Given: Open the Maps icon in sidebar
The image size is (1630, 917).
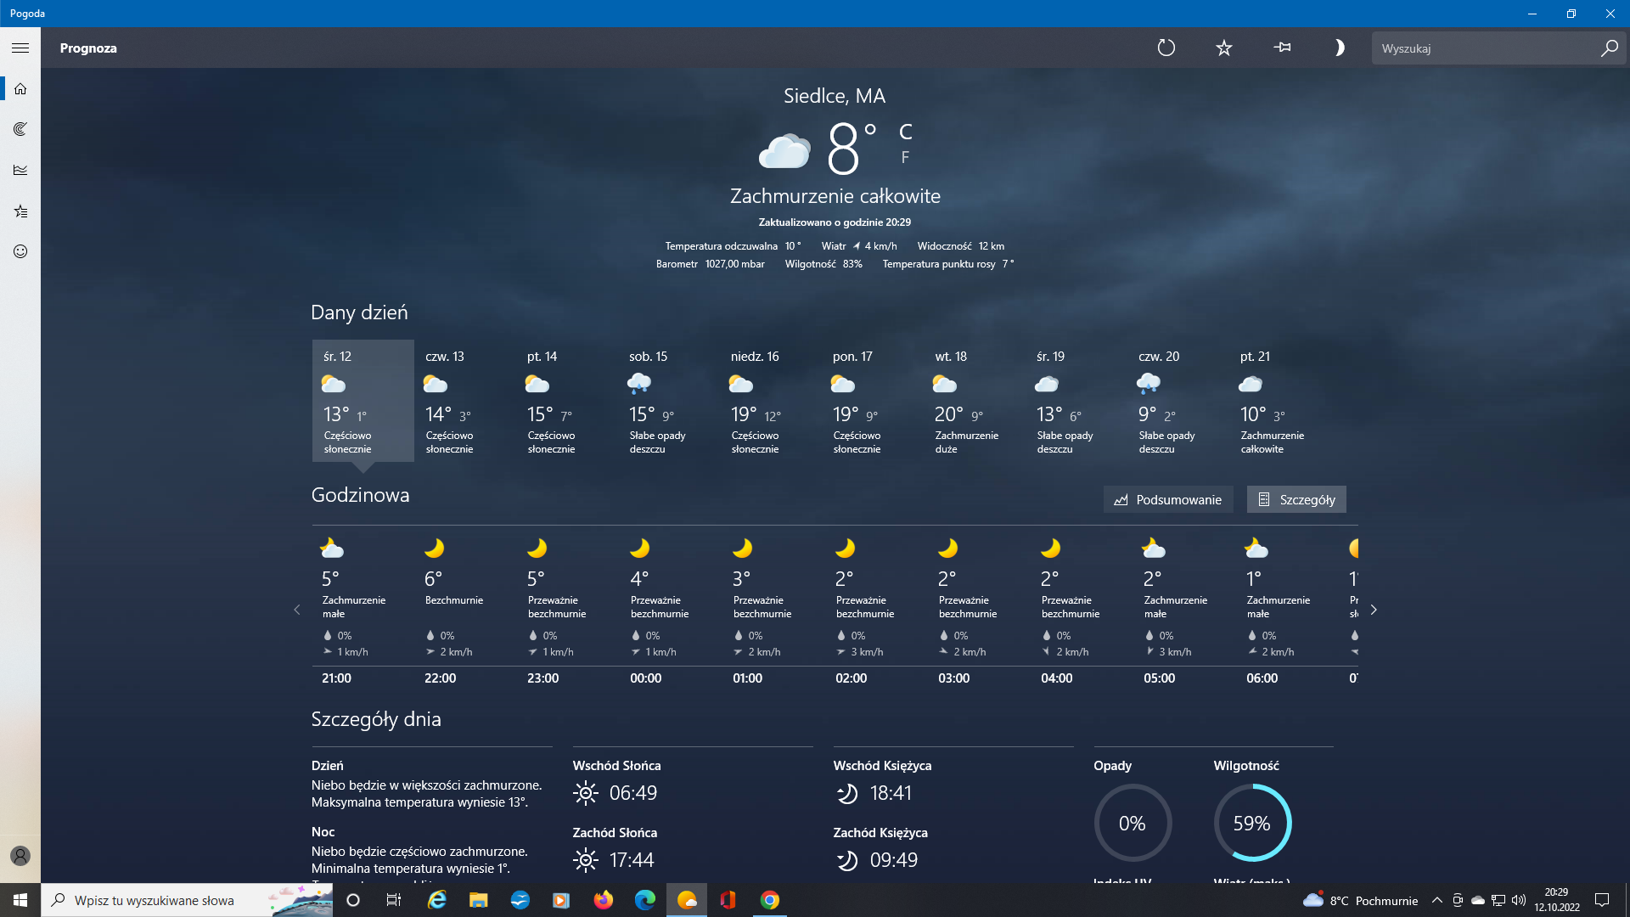Looking at the screenshot, I should (20, 129).
